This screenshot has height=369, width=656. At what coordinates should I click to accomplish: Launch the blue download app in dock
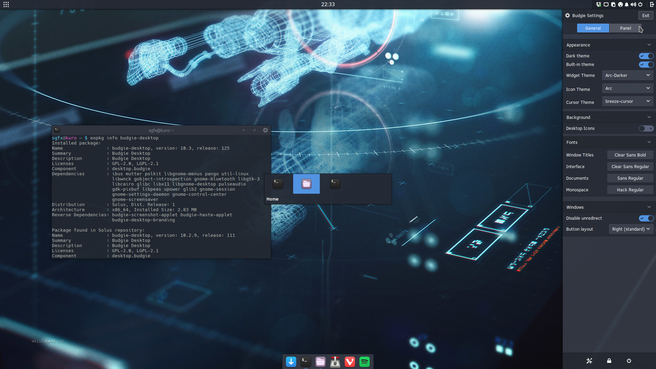291,361
